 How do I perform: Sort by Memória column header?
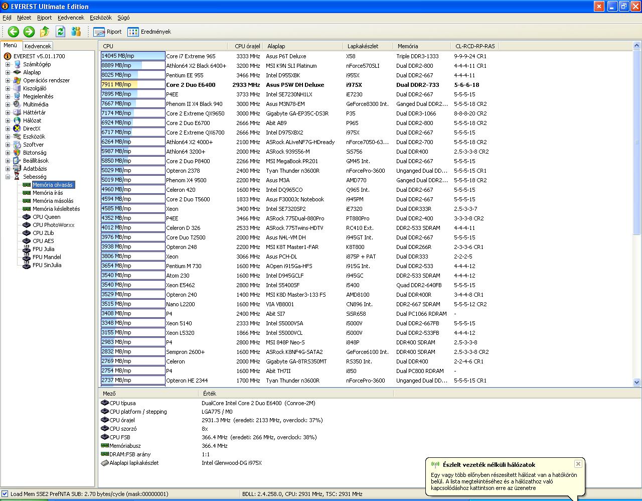click(x=422, y=46)
